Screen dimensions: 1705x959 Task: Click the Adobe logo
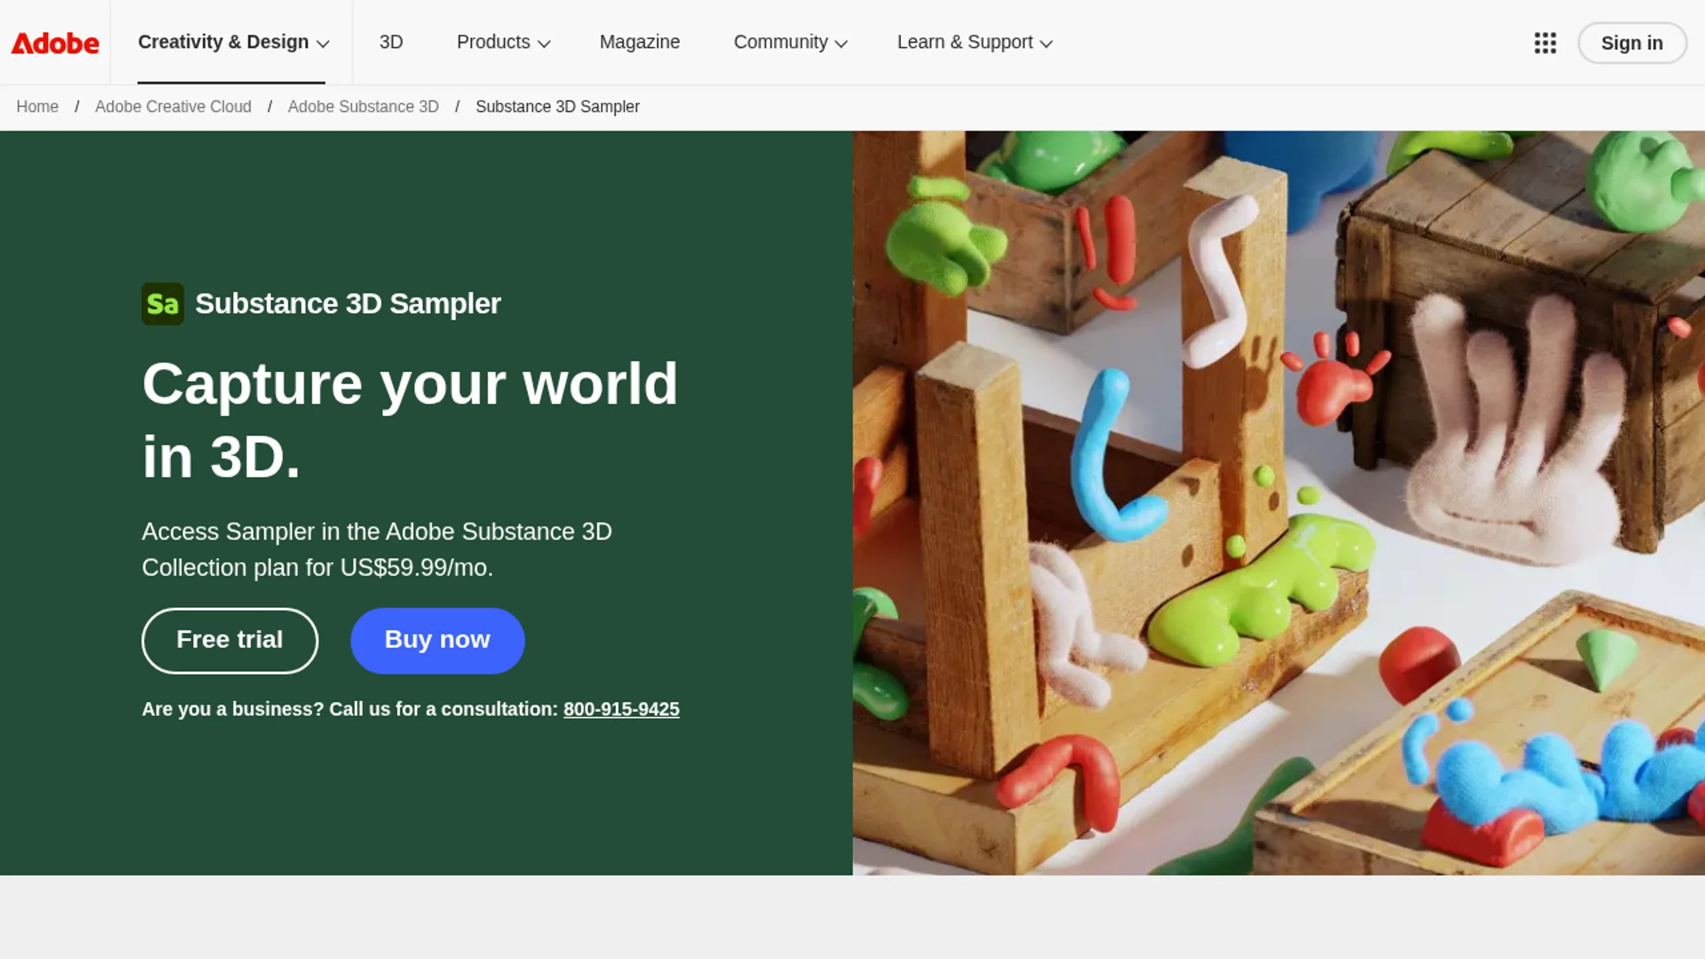pos(55,43)
